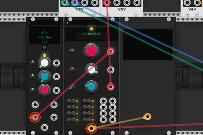203x135 pixels.
Task: Click small black knob beside chv white knob
Action: pos(32,63)
